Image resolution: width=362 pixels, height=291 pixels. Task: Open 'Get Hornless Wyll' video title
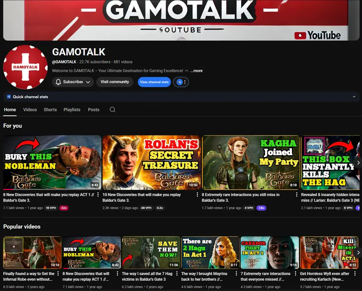click(324, 276)
